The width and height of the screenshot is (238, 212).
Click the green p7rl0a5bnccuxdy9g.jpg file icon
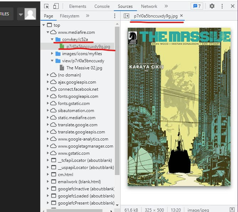62,46
